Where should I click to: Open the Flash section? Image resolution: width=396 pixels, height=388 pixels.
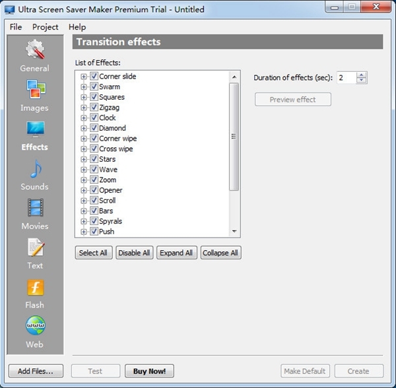pos(35,294)
